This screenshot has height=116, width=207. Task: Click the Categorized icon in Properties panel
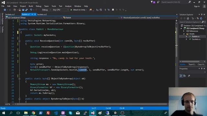(181, 76)
